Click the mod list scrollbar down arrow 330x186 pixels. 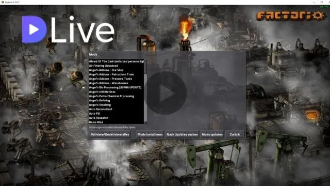(145, 122)
